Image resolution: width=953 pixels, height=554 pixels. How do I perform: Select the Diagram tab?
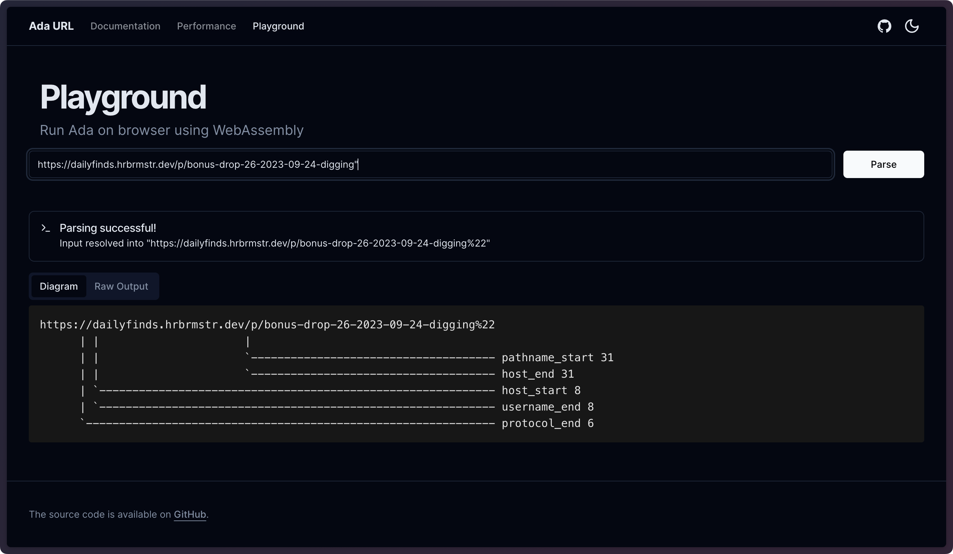(x=59, y=287)
